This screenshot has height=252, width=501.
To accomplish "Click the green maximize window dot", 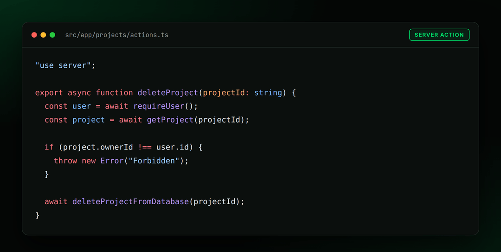I will pos(52,35).
